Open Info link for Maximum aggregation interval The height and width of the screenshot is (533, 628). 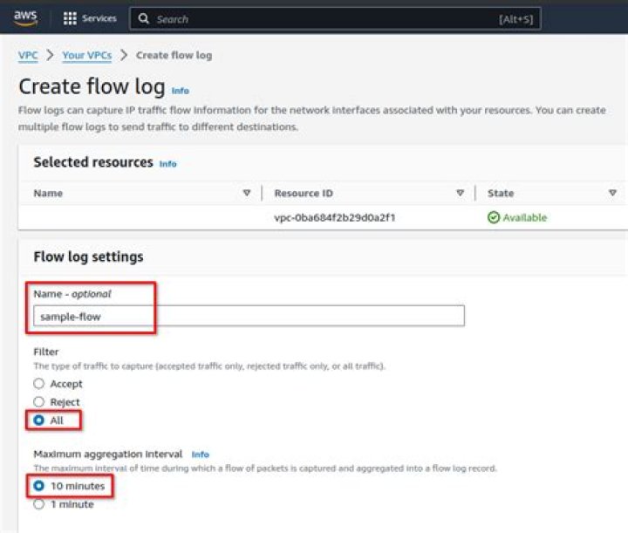pos(201,454)
